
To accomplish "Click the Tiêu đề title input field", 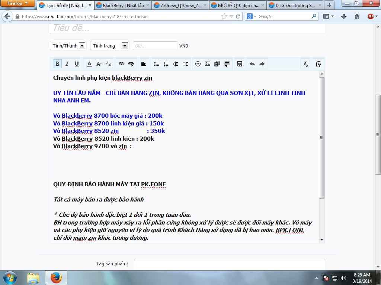I will click(x=188, y=28).
